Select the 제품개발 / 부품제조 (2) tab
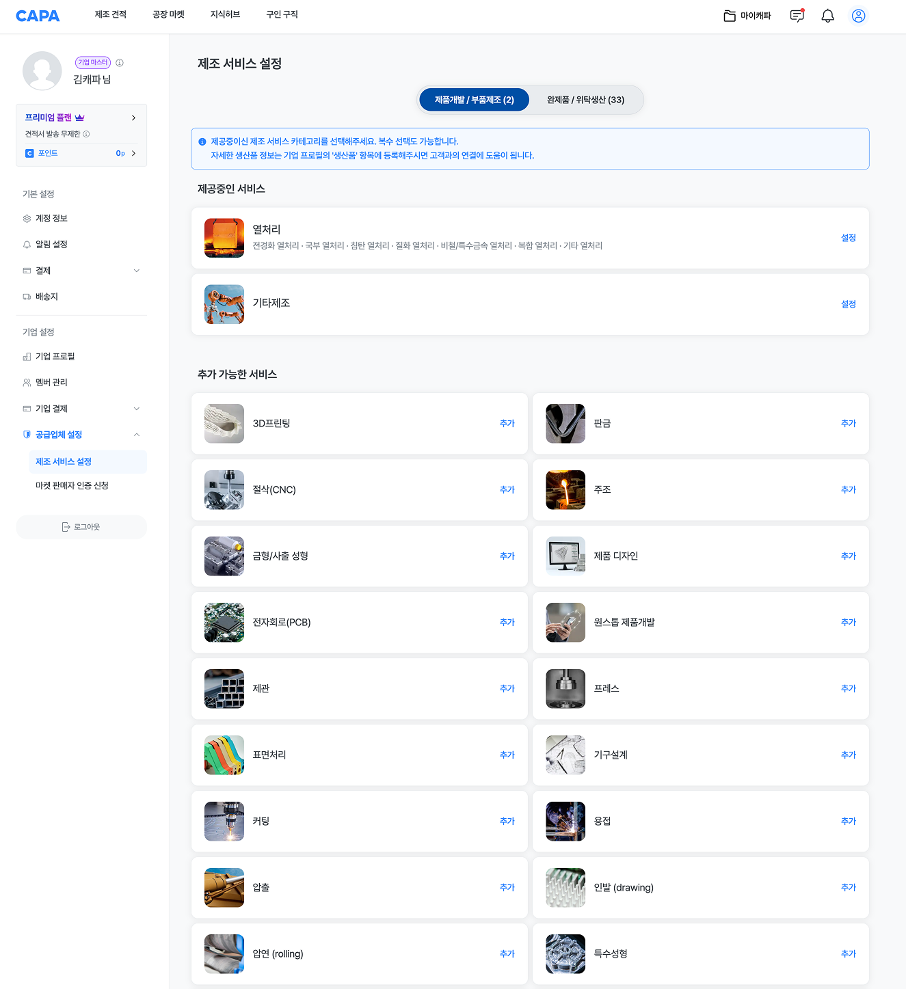This screenshot has height=989, width=906. tap(474, 100)
